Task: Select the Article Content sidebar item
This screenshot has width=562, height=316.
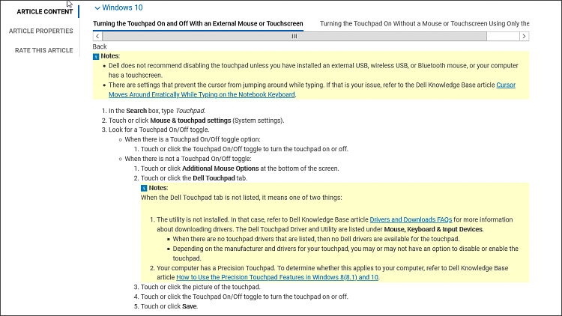Action: pos(44,12)
